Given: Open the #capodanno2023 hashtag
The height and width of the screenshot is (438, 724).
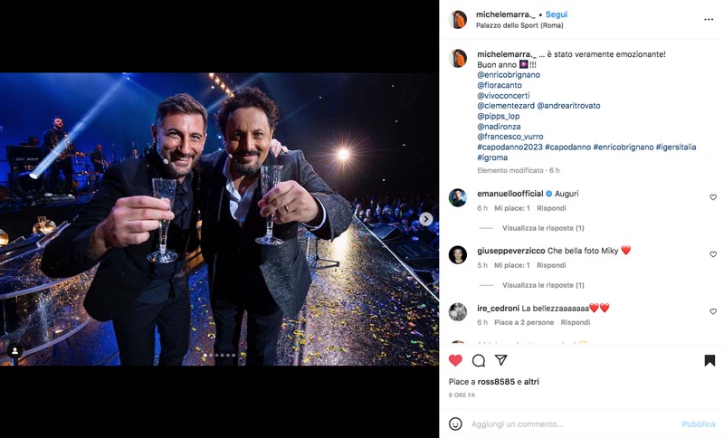Looking at the screenshot, I should (x=510, y=147).
